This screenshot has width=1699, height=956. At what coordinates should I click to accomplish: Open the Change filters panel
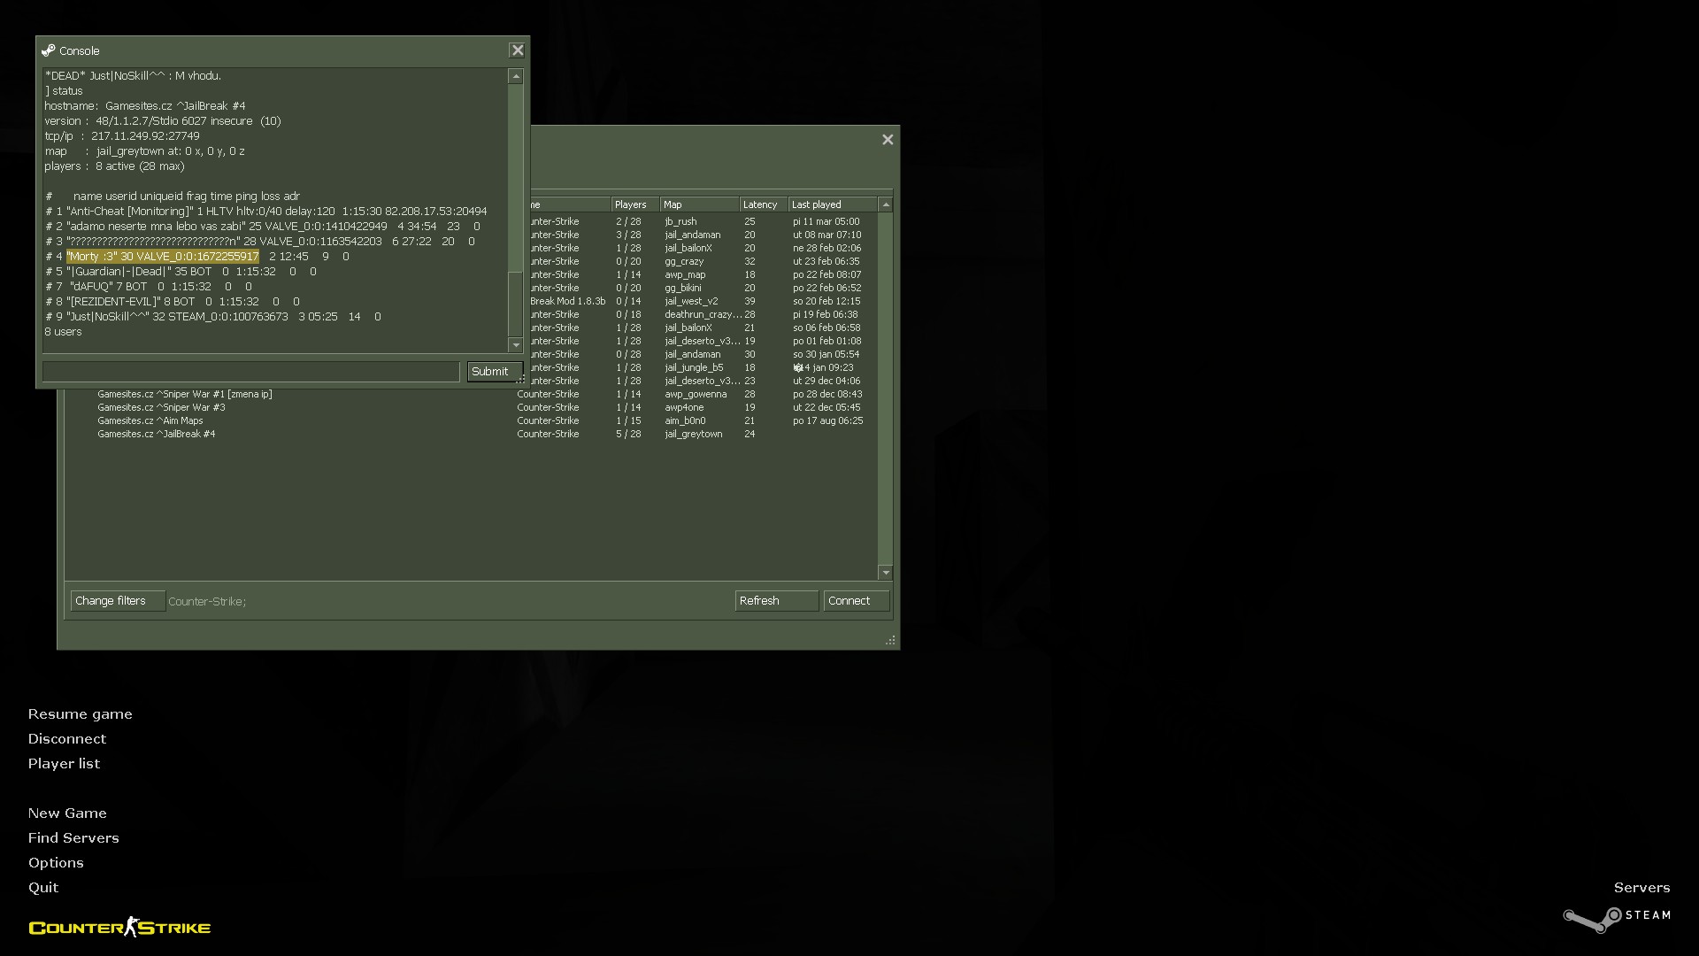click(118, 601)
